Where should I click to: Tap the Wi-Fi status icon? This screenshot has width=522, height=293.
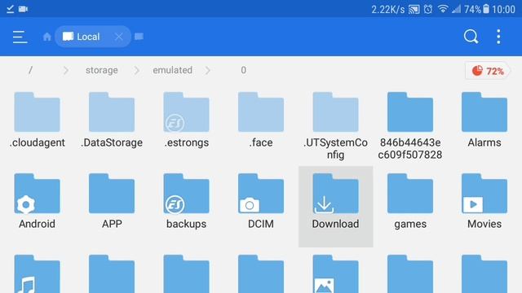point(443,9)
